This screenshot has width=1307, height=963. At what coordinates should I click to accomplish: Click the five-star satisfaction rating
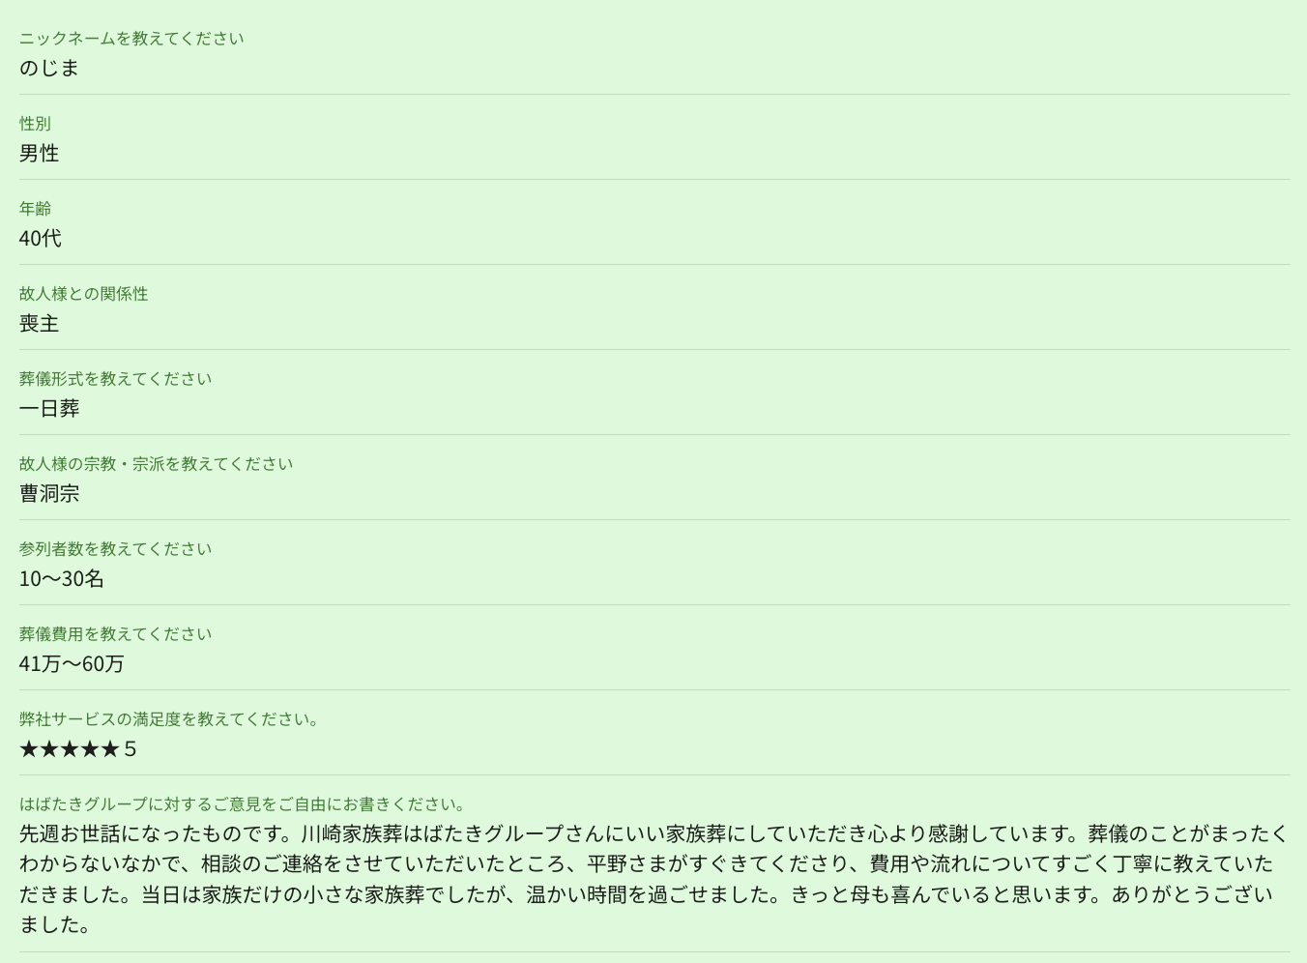(x=77, y=749)
